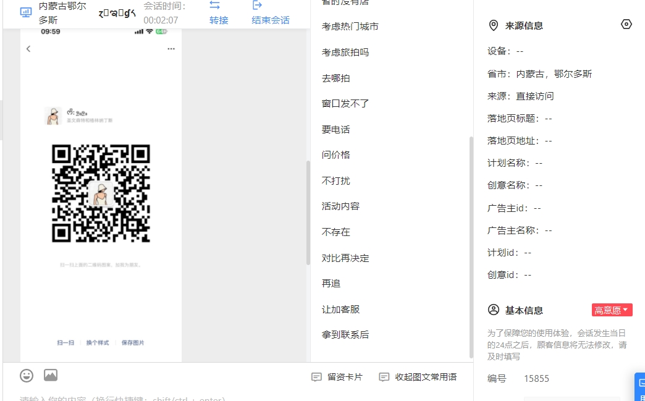
Task: Select quick phrase 窗口发不了
Action: pyautogui.click(x=345, y=104)
